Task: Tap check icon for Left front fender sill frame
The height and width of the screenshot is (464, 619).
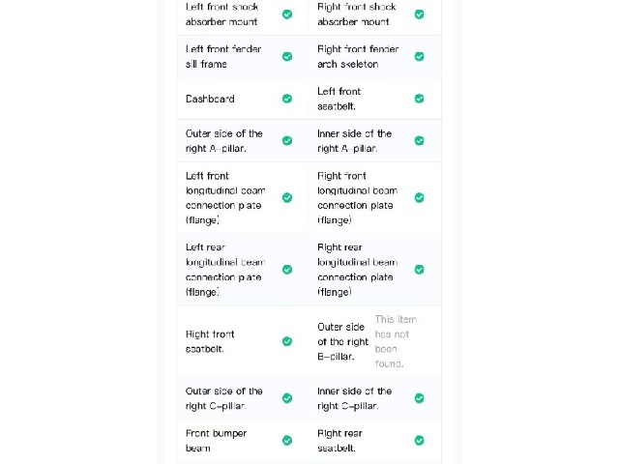Action: (x=287, y=56)
